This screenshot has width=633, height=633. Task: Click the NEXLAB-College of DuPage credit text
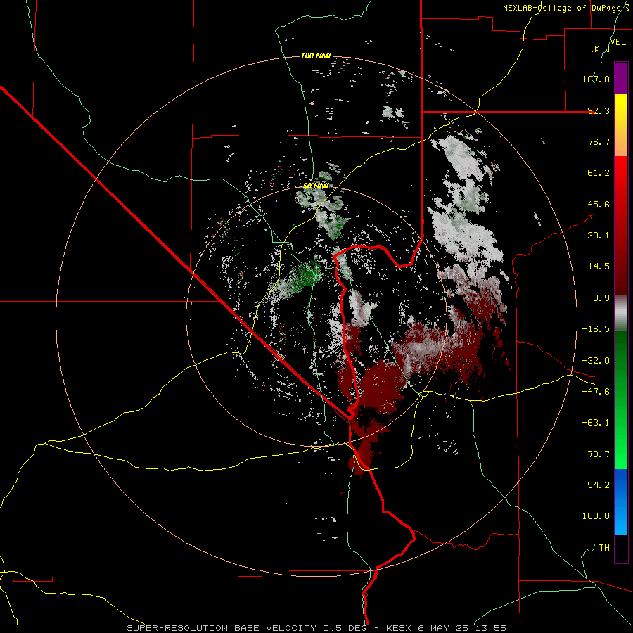coord(566,8)
